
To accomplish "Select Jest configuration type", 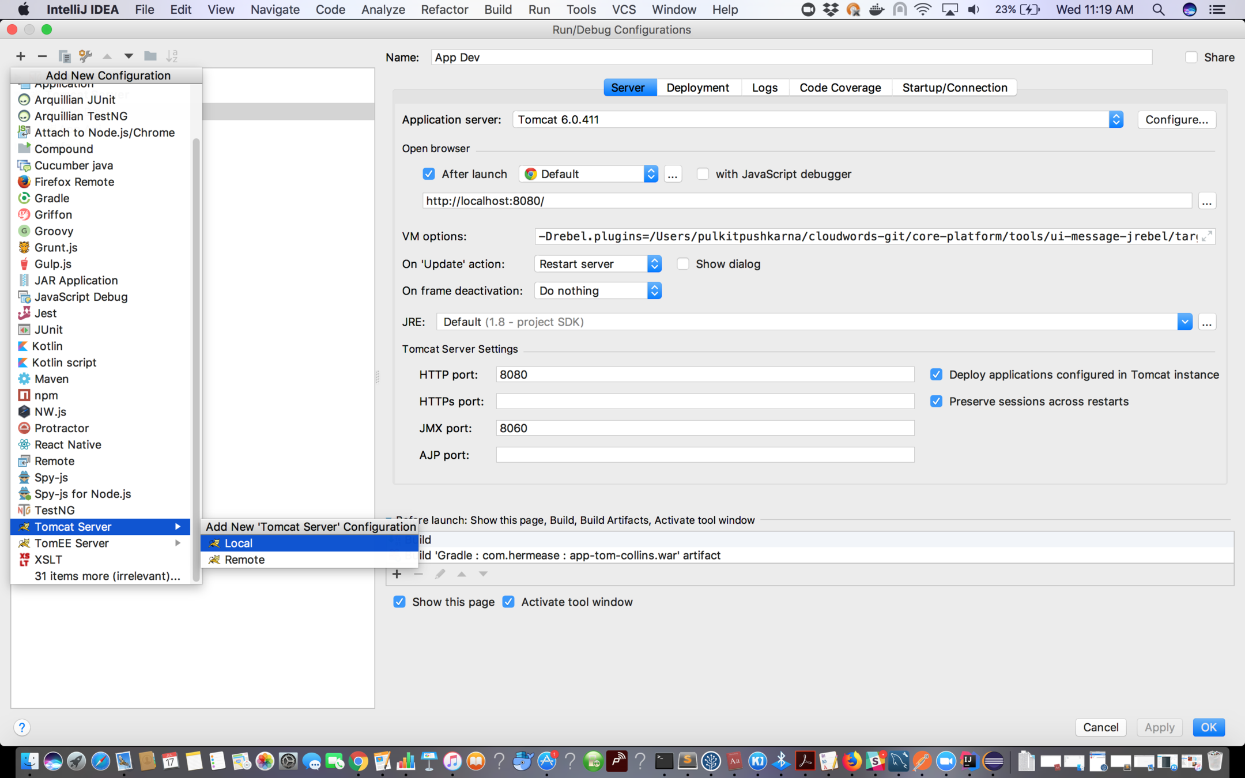I will 45,313.
